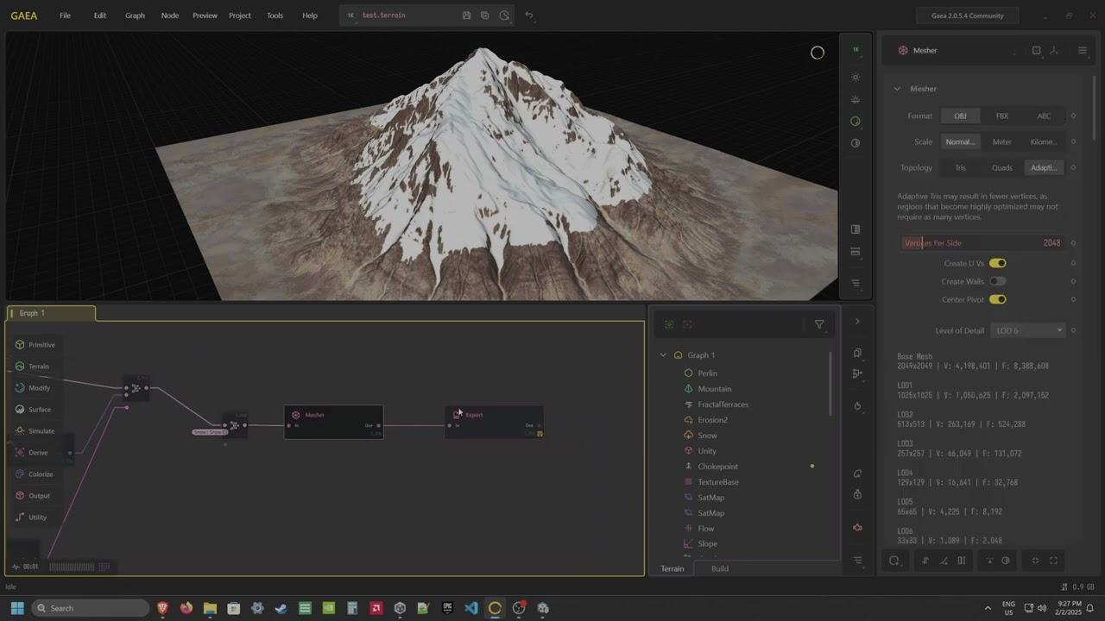The image size is (1105, 621).
Task: Click the right chevron above graph sidebar
Action: coord(857,322)
